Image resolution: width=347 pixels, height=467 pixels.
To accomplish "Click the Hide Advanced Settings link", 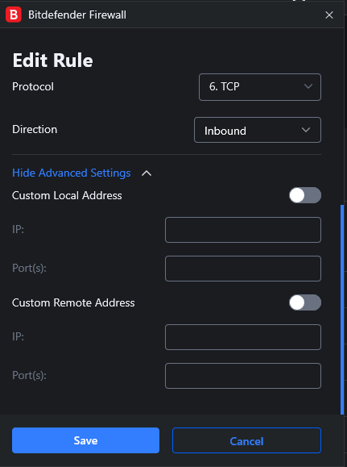I will tap(72, 173).
